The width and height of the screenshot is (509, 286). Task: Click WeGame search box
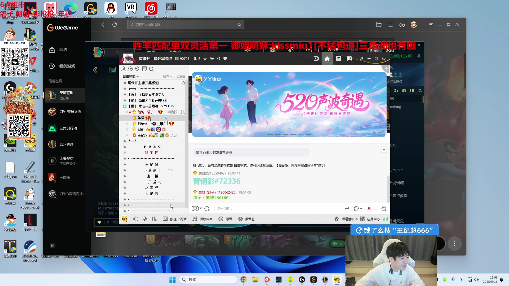point(185,25)
